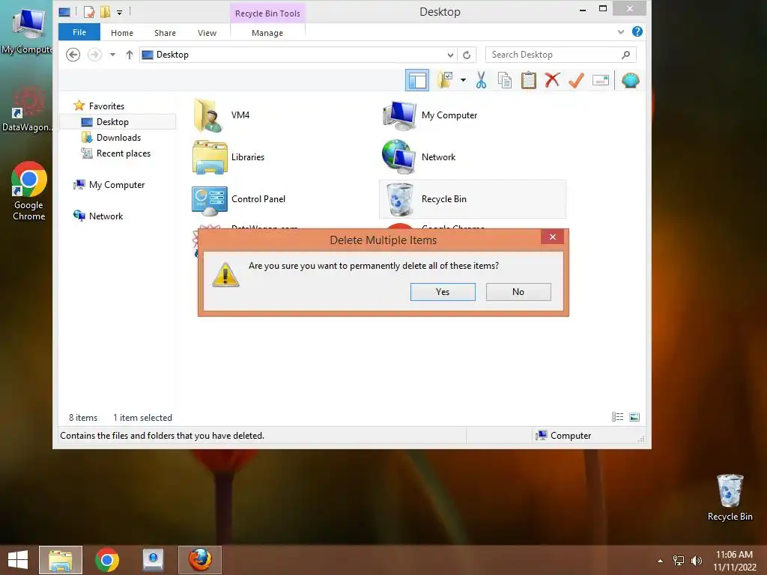The image size is (767, 575).
Task: Click the network tray icon
Action: (x=679, y=561)
